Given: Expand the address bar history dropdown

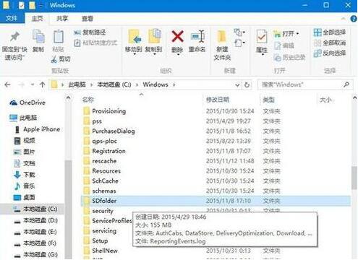Looking at the screenshot, I should click(x=237, y=84).
